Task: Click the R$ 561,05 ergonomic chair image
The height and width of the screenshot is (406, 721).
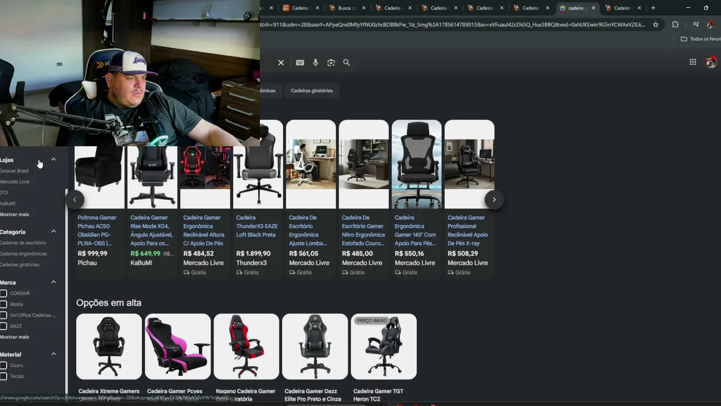Action: (x=311, y=164)
